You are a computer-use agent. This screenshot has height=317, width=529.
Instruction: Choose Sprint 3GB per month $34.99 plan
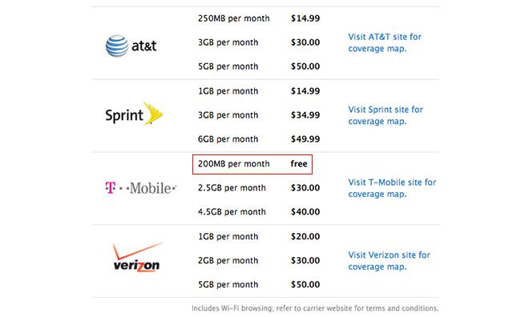coord(259,115)
